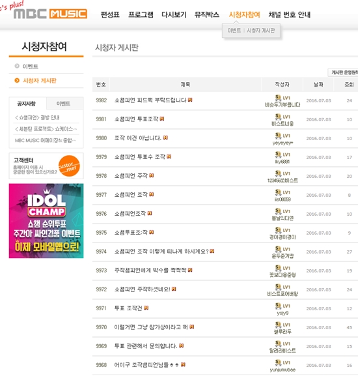The height and width of the screenshot is (380, 358).
Task: Switch to the 이벤트 tab in notice box
Action: 63,104
